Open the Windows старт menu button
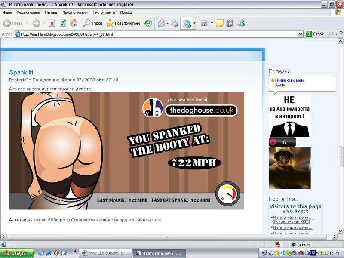344x258 pixels. tap(17, 253)
